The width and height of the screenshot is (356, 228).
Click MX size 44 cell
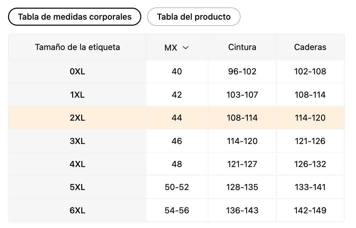177,118
